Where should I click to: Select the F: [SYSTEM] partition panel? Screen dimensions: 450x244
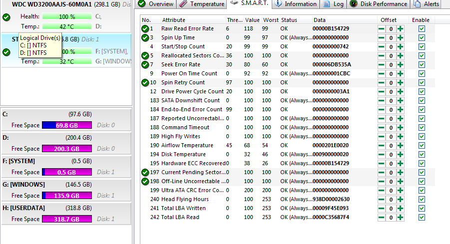(66, 167)
